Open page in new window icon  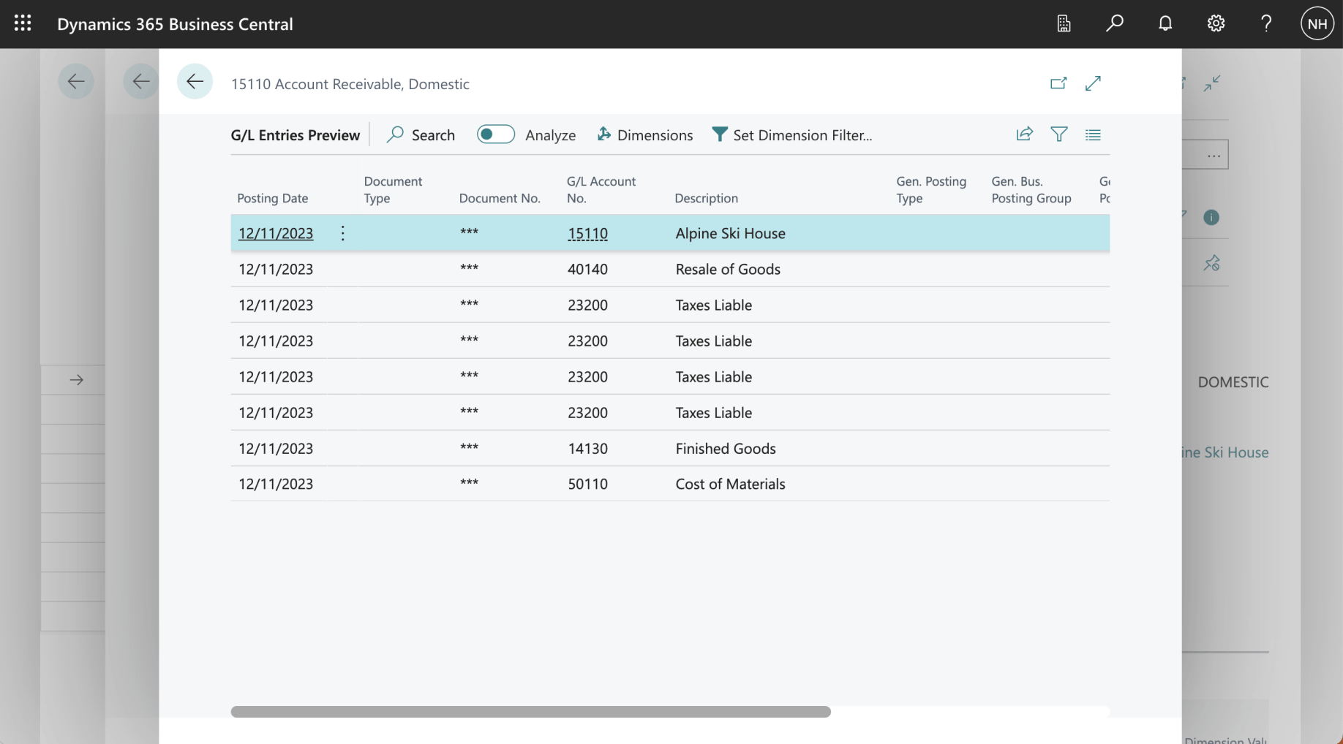(1058, 83)
